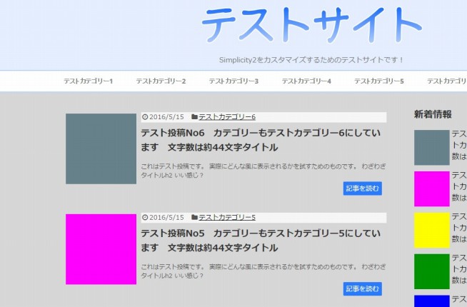Open the テスト投稿No5 post title link
The image size is (467, 307).
click(261, 241)
